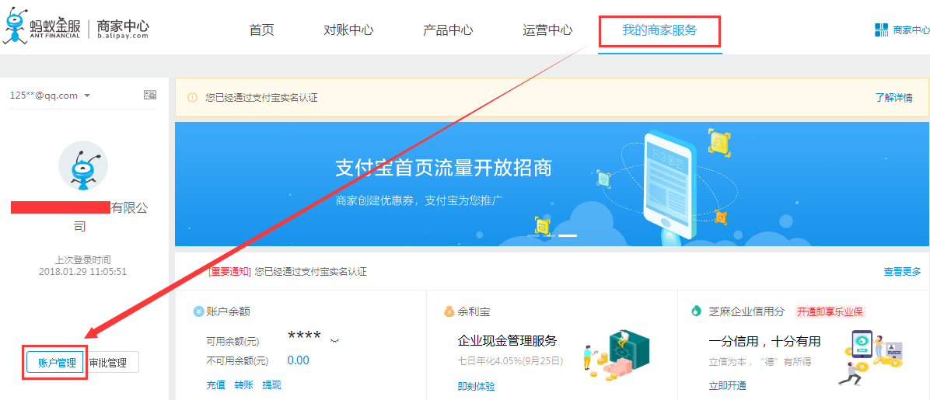Click the 了解详情 link

pyautogui.click(x=893, y=98)
